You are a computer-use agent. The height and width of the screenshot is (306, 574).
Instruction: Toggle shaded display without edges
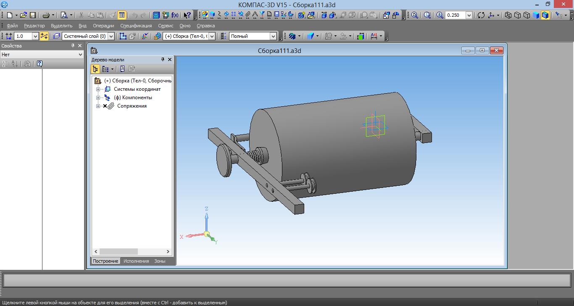(536, 15)
